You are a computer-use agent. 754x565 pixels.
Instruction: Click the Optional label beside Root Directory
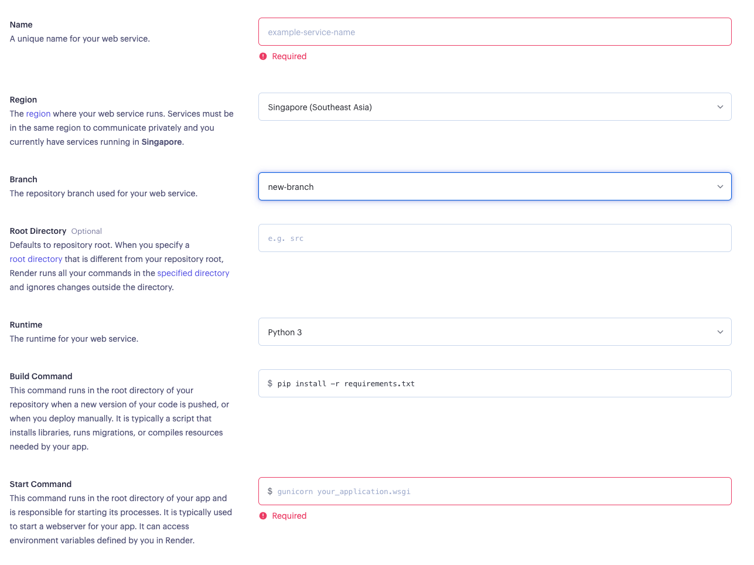tap(86, 231)
